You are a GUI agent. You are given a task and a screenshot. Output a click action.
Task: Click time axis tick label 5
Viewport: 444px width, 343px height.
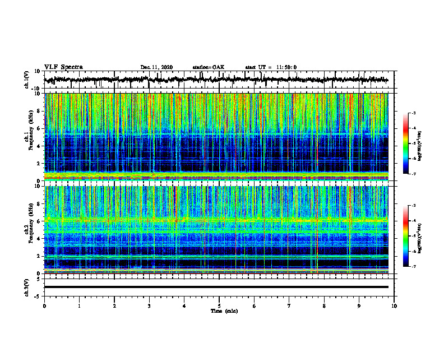pyautogui.click(x=219, y=306)
